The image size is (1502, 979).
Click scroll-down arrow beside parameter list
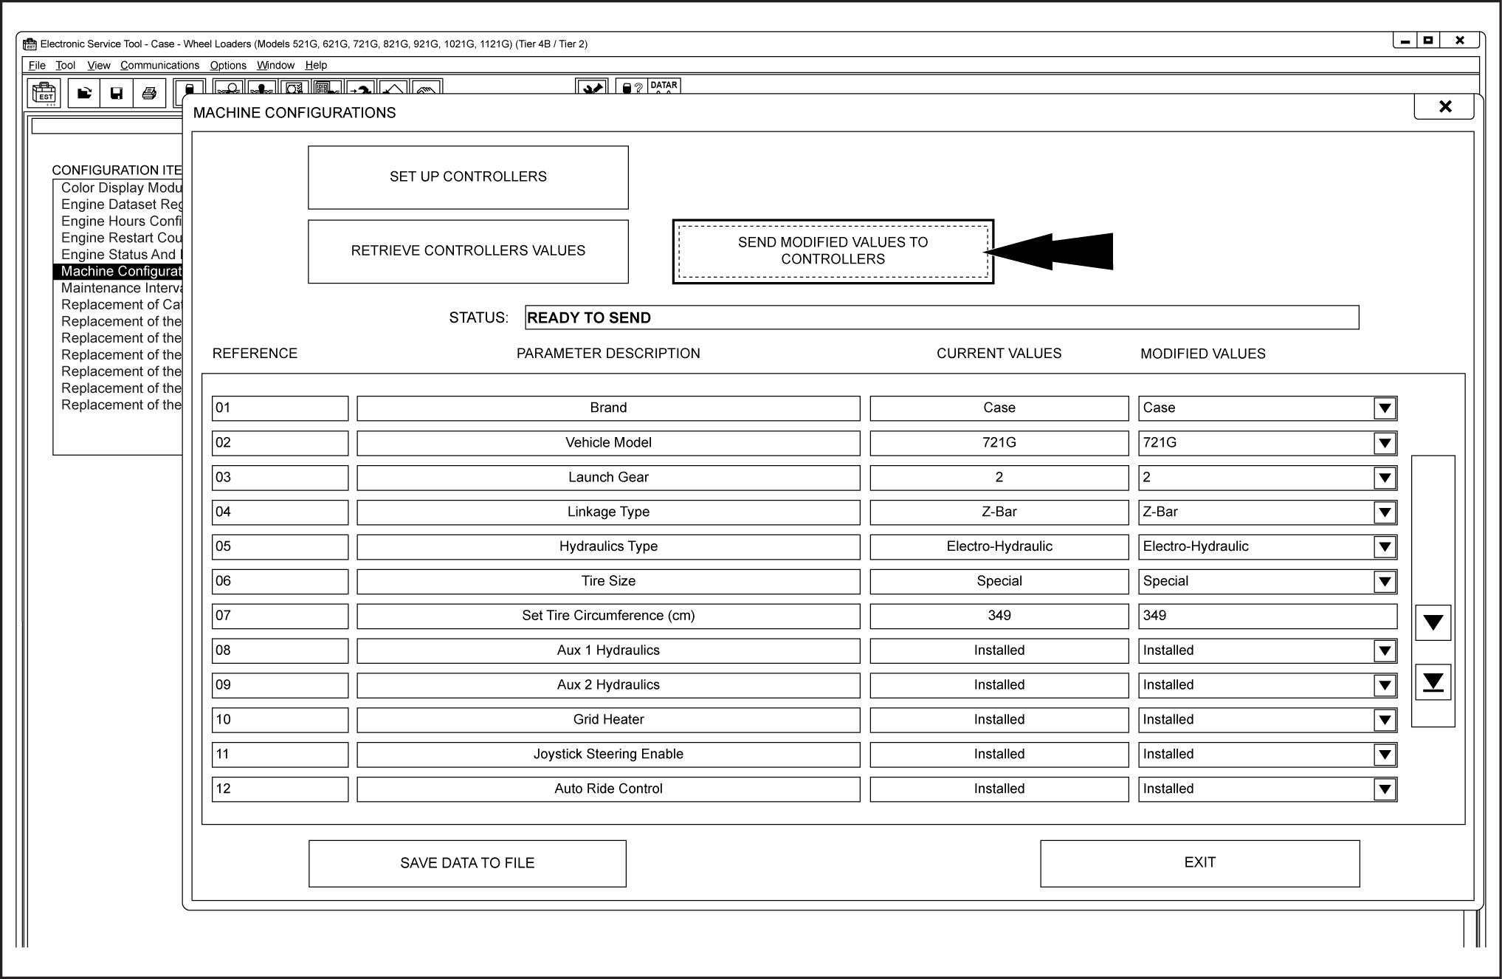point(1433,622)
